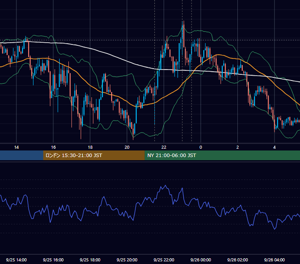Click hour label 4 on price chart axis
Screen dimensions: 300x264
274,147
